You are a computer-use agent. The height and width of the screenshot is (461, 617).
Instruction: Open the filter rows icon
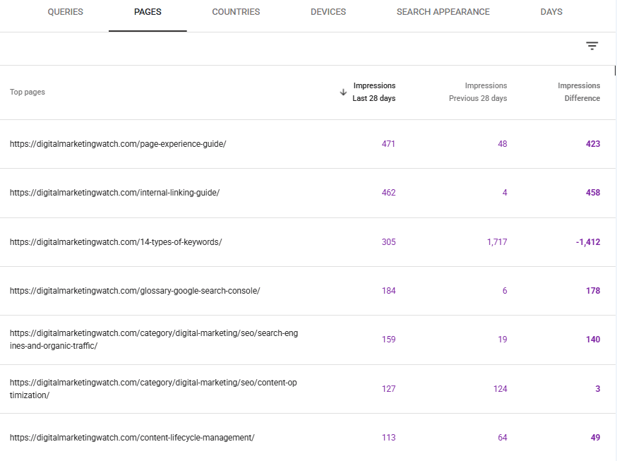click(x=592, y=46)
